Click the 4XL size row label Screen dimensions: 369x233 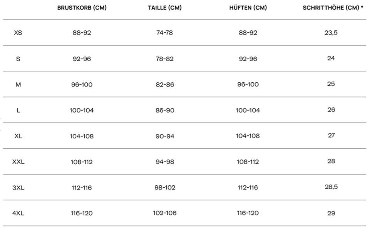pyautogui.click(x=18, y=213)
